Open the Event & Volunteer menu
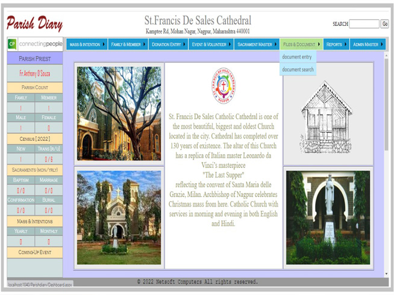394x295 pixels. [211, 45]
